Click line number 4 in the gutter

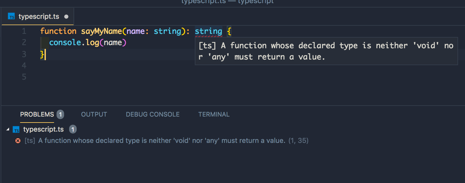24,65
